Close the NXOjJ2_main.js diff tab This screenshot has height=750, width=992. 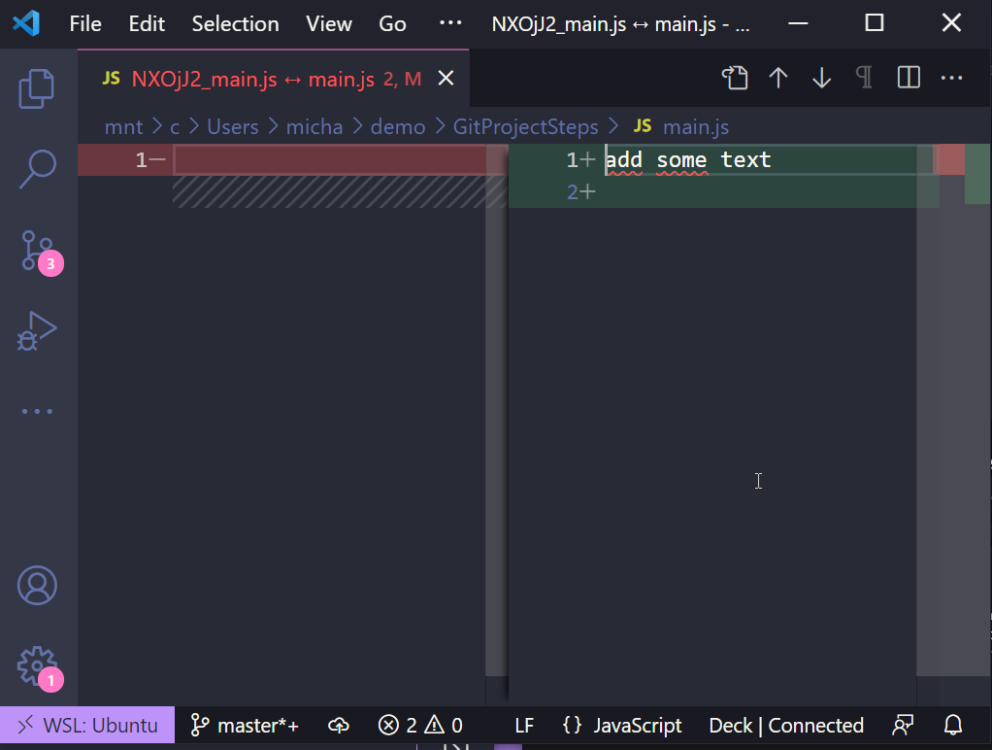pos(446,79)
